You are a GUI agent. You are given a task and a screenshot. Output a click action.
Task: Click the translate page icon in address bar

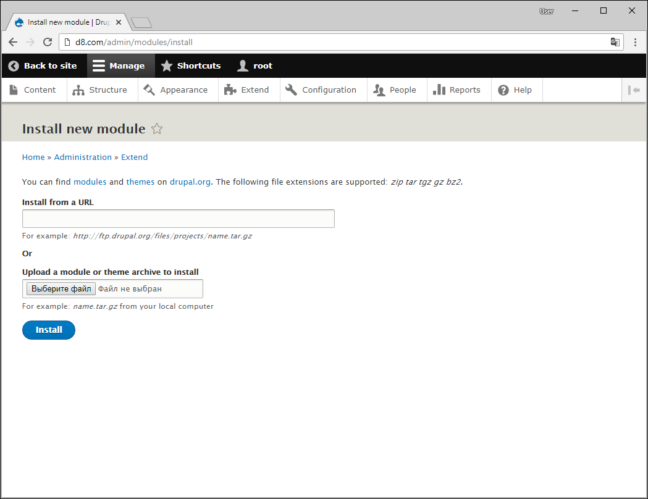(x=615, y=42)
